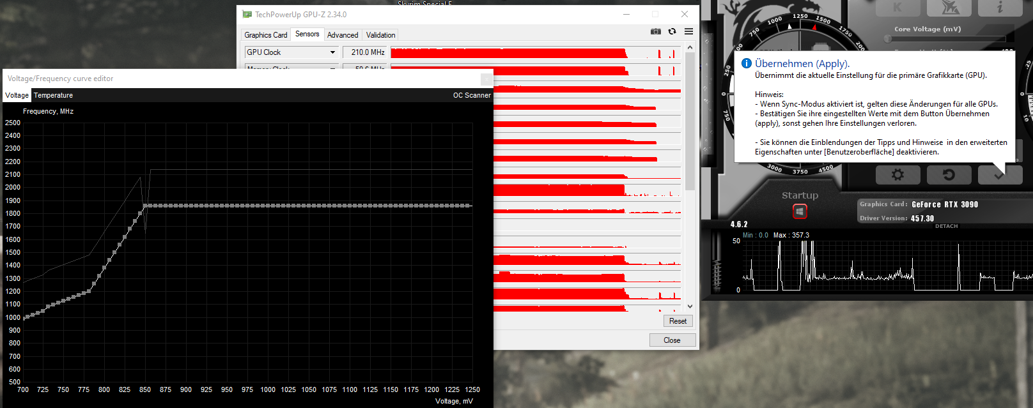The height and width of the screenshot is (408, 1033).
Task: Click the GPU-Z scrollbar up arrow
Action: [x=690, y=47]
